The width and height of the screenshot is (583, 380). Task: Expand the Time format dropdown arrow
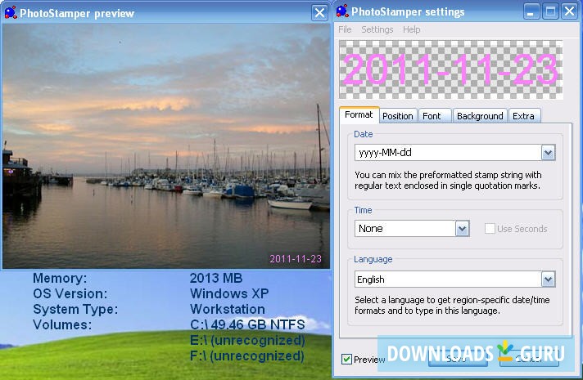click(x=462, y=229)
